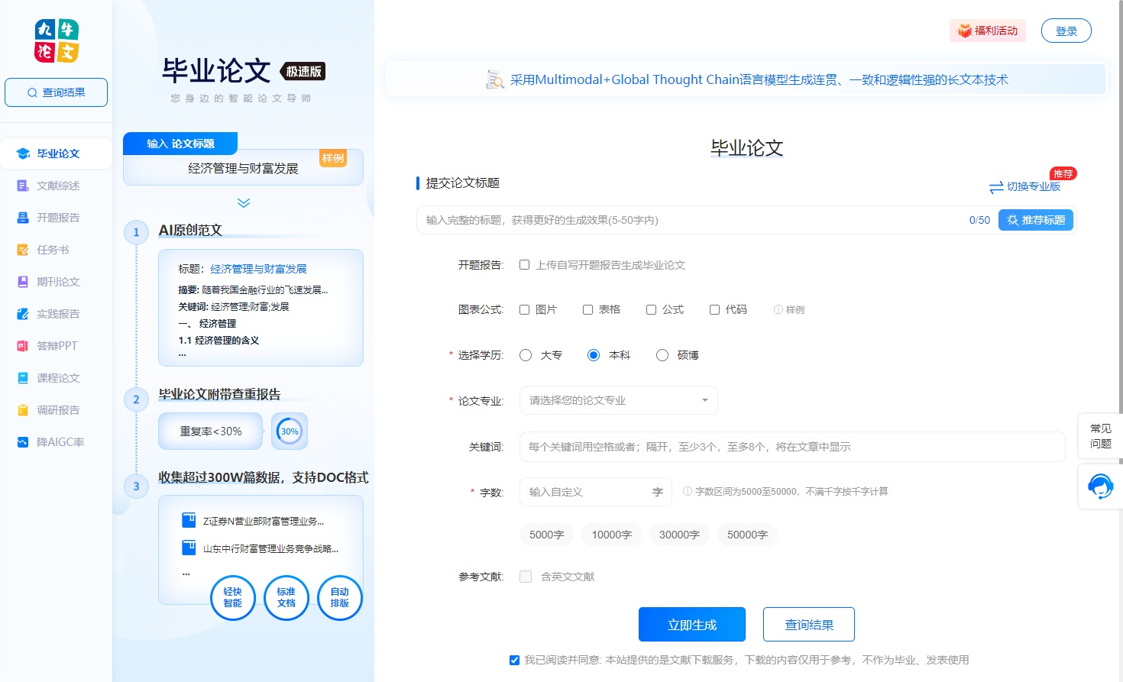Check the 图片 option

click(524, 309)
